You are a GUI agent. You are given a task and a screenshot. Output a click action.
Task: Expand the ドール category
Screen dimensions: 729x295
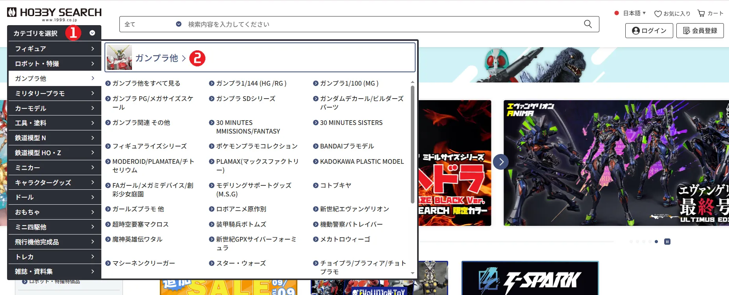[x=55, y=197]
